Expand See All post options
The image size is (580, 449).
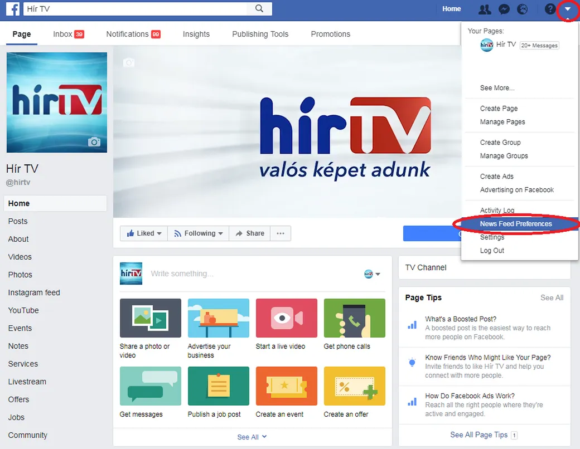pos(252,437)
